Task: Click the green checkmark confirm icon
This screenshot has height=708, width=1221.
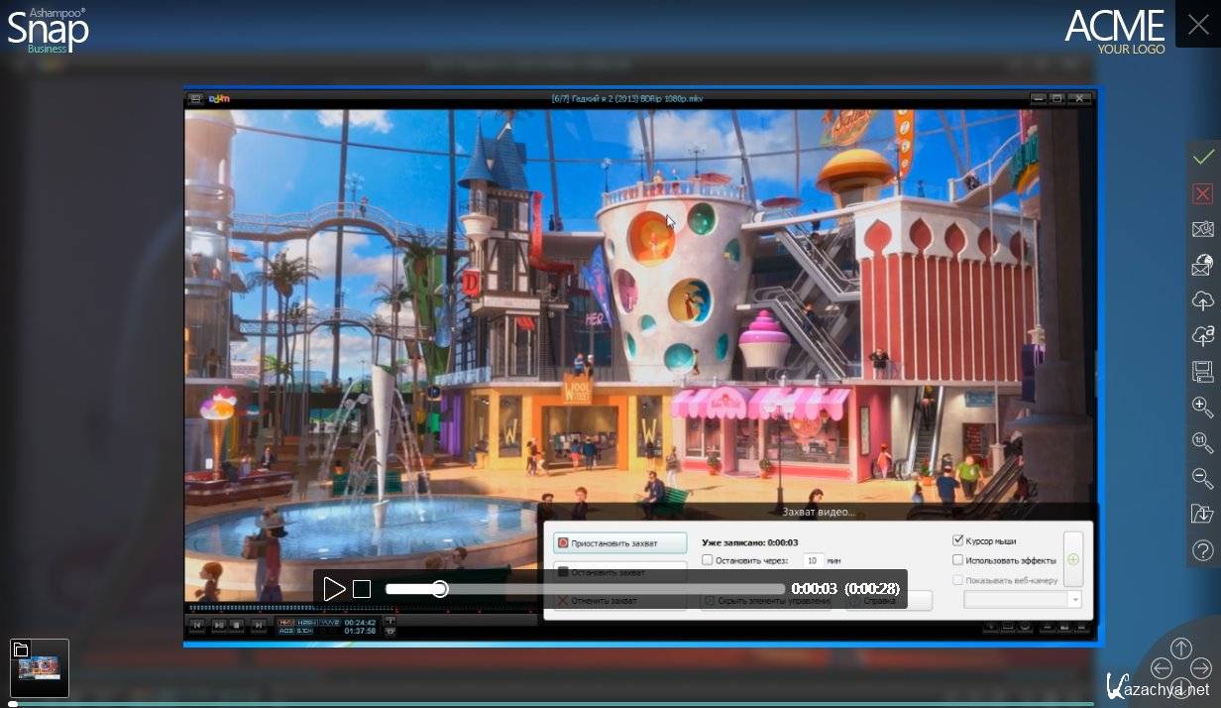Action: 1203,158
